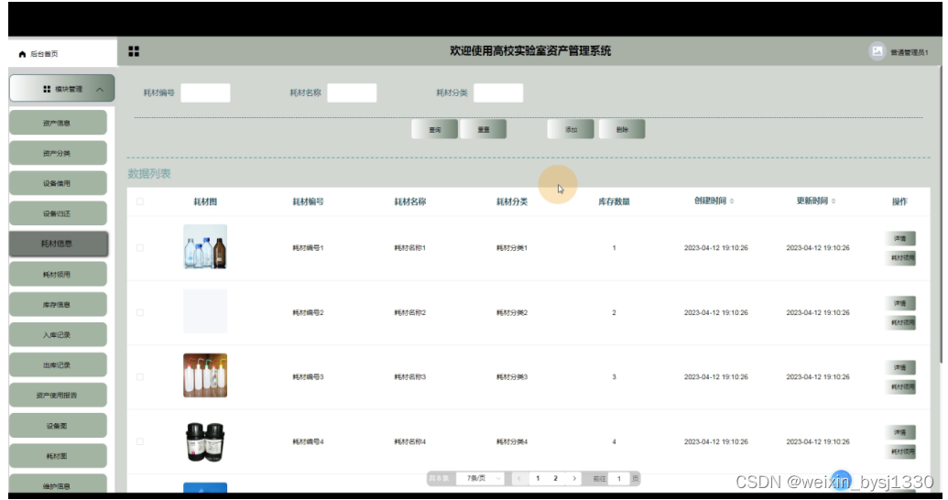Go to 后台首页 link
The height and width of the screenshot is (500, 948).
coord(44,54)
